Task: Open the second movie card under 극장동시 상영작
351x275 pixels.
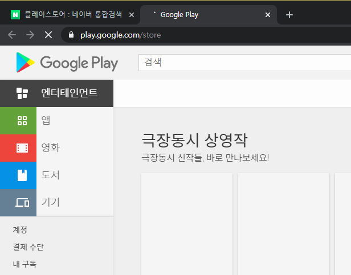Action: pyautogui.click(x=284, y=224)
